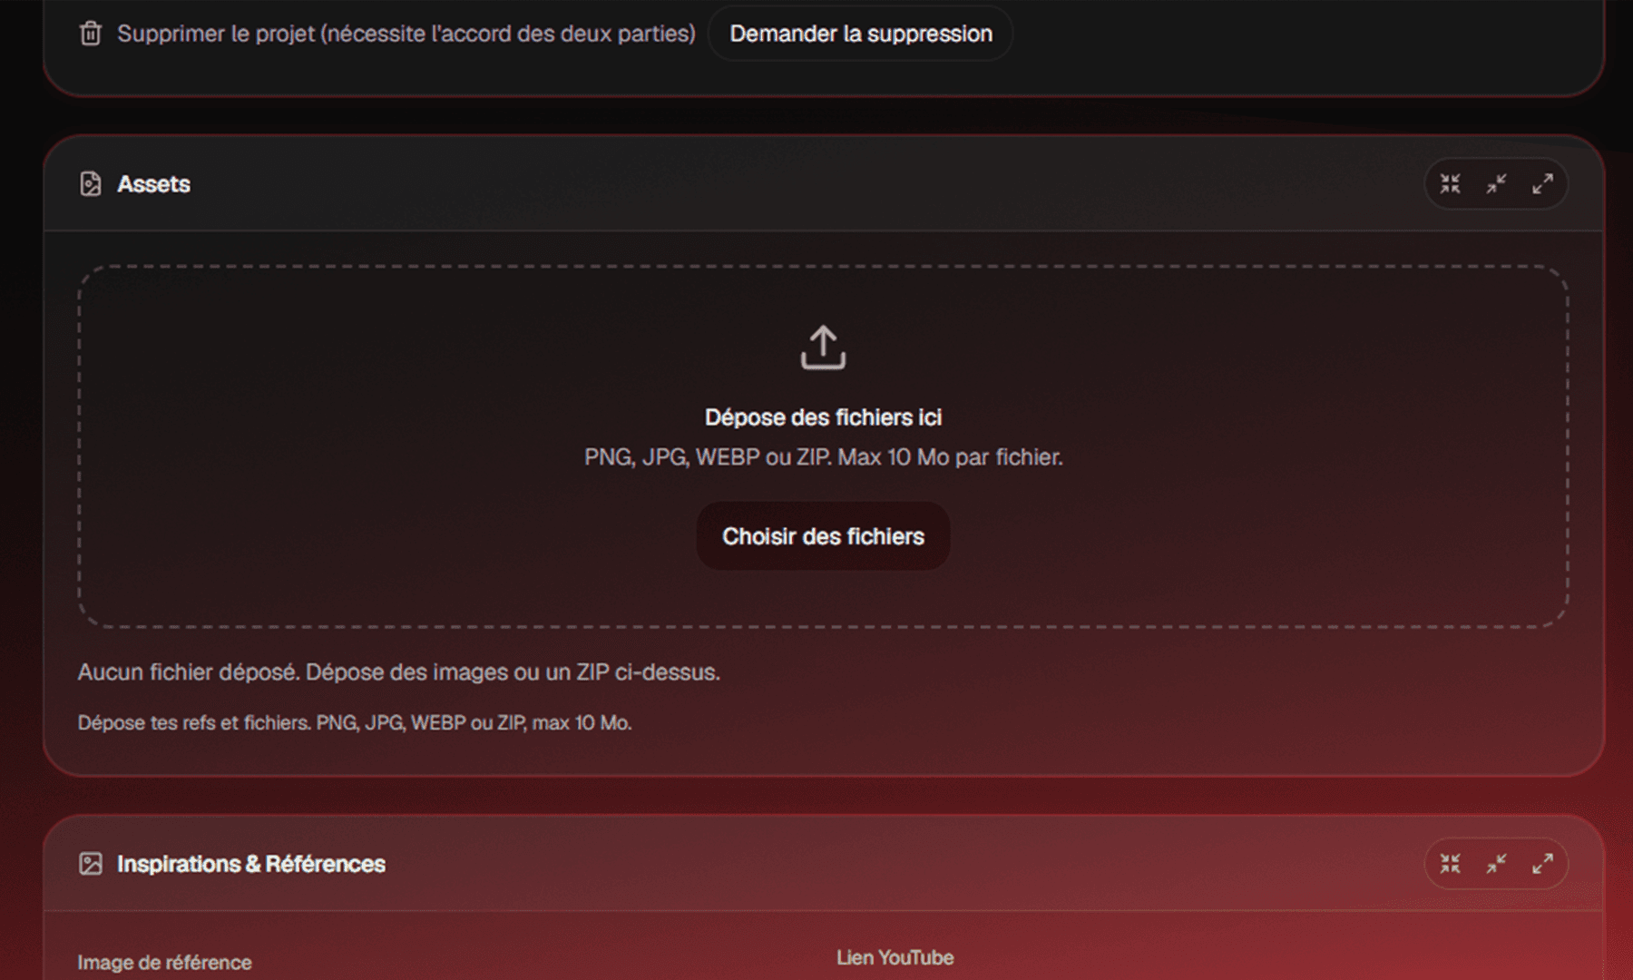Click inside the dashed file drop area

(x=823, y=446)
